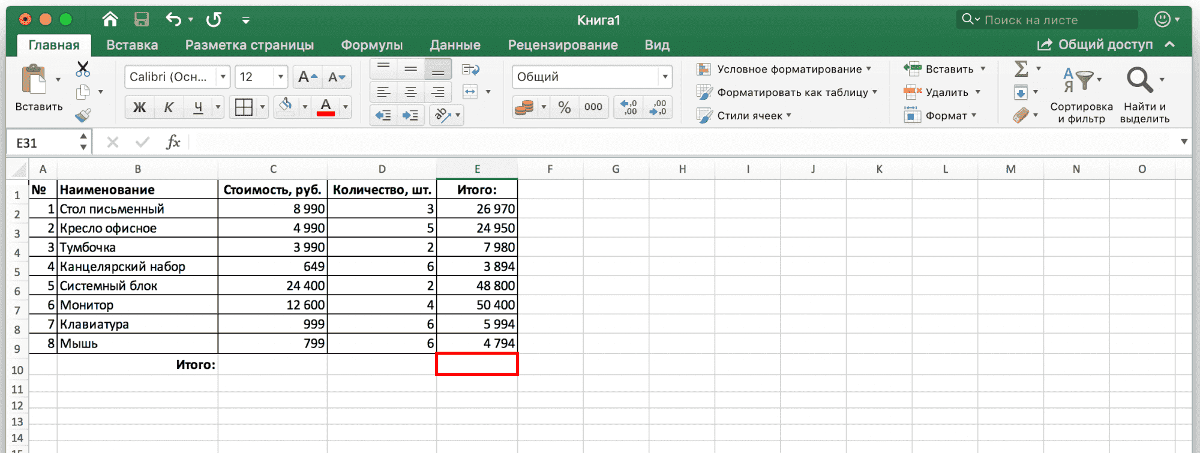Cut selection with the scissors icon
The image size is (1200, 453).
tap(83, 69)
